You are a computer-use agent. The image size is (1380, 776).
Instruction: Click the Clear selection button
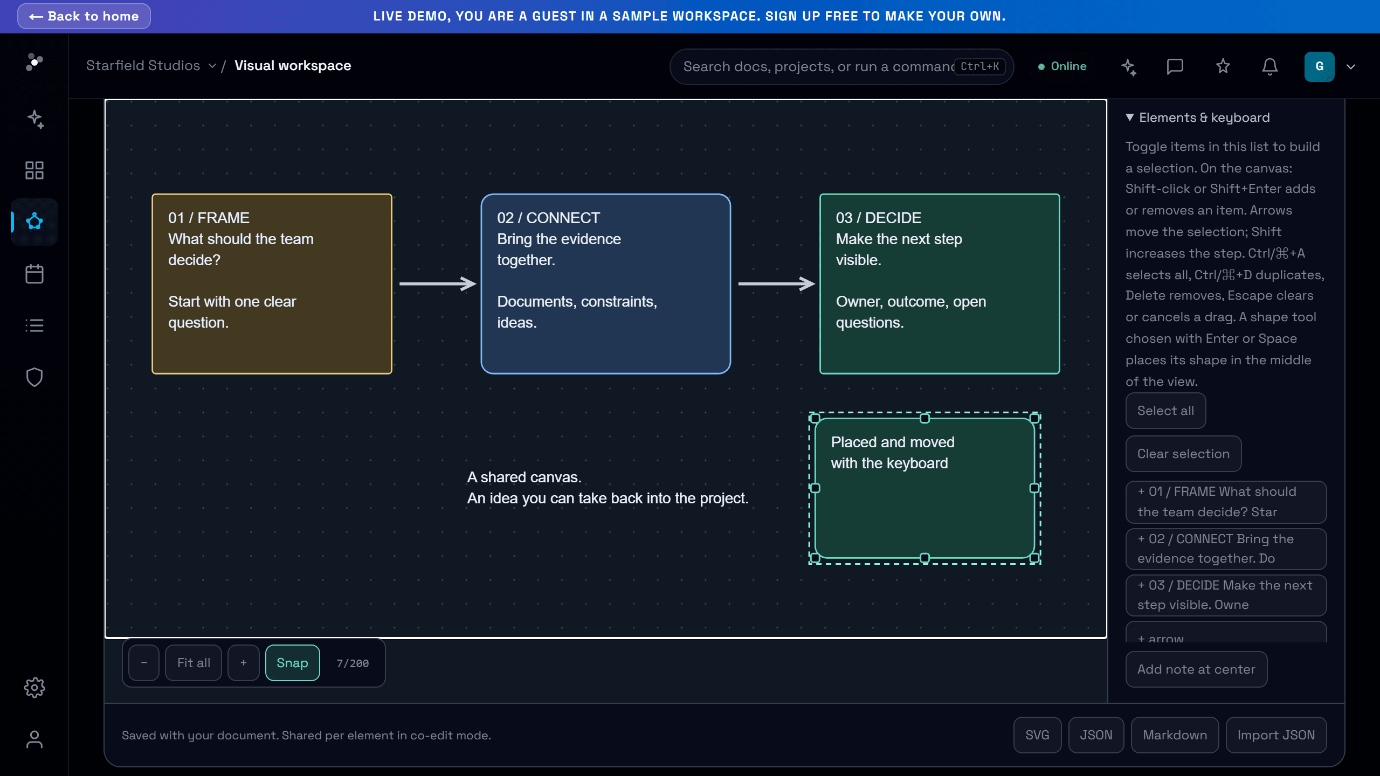(x=1183, y=454)
